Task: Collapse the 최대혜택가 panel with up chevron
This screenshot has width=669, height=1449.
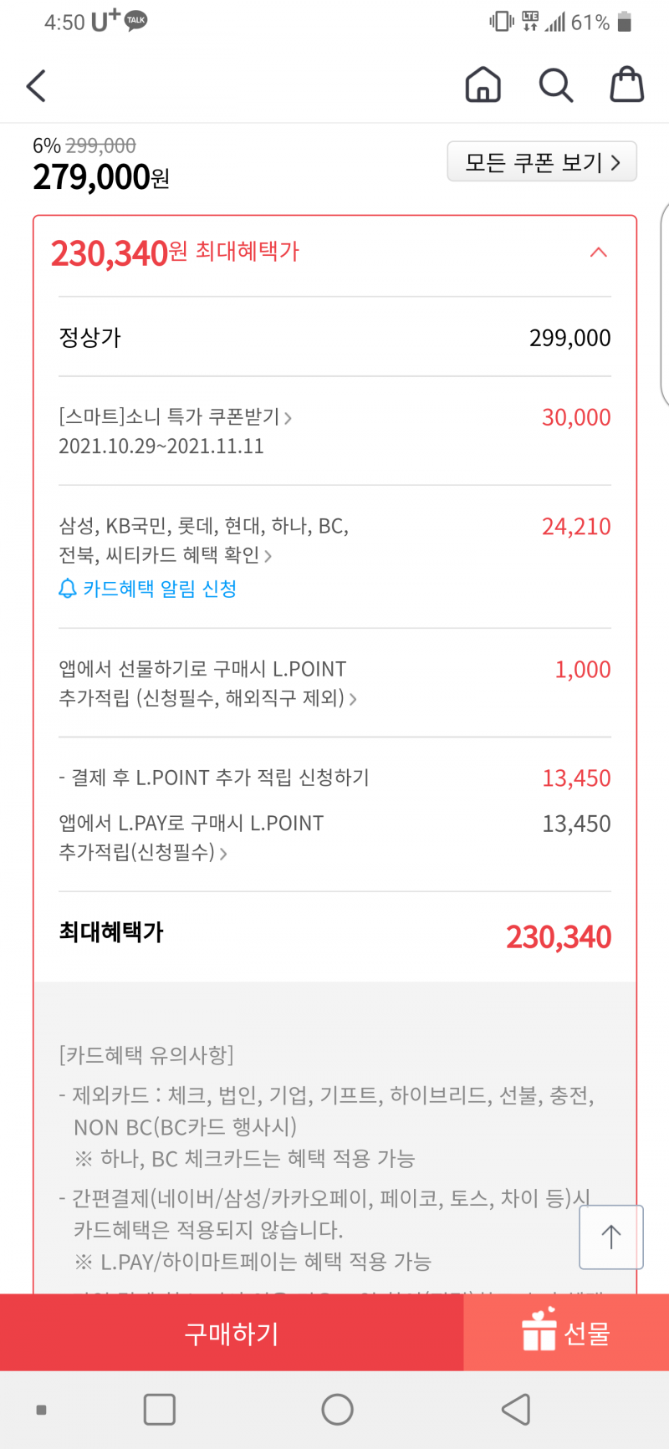Action: coord(599,253)
